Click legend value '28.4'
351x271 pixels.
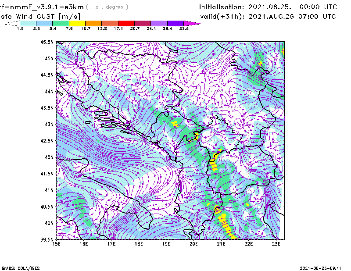pyautogui.click(x=168, y=29)
